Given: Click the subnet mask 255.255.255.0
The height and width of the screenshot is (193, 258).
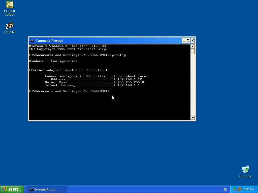Looking at the screenshot, I should pyautogui.click(x=131, y=82).
